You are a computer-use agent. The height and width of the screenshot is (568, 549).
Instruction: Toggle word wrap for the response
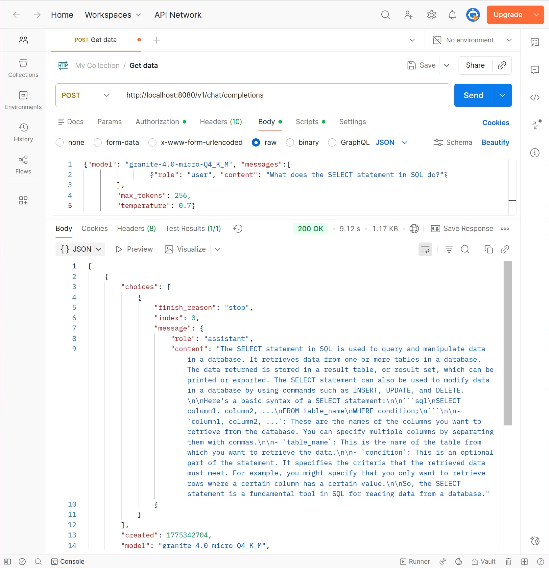(x=425, y=249)
